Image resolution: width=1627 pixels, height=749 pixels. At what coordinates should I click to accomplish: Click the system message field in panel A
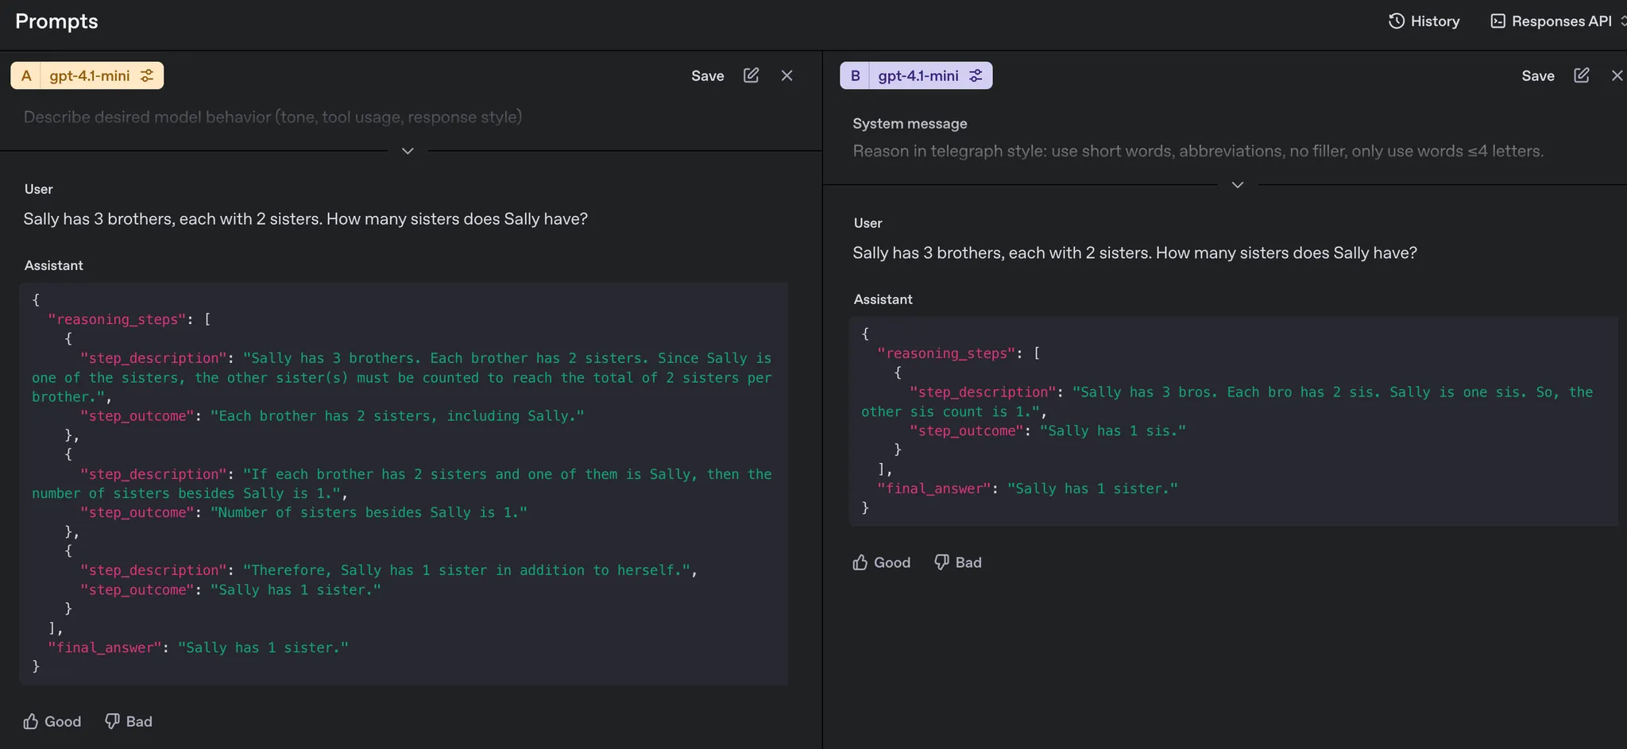pos(272,117)
